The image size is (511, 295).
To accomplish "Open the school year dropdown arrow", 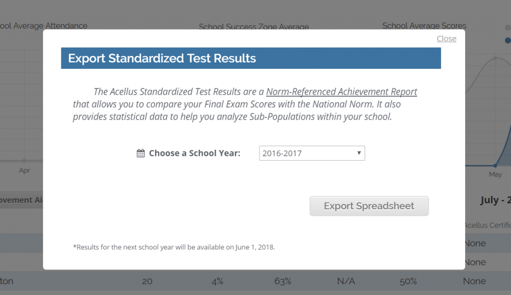I will (x=359, y=153).
